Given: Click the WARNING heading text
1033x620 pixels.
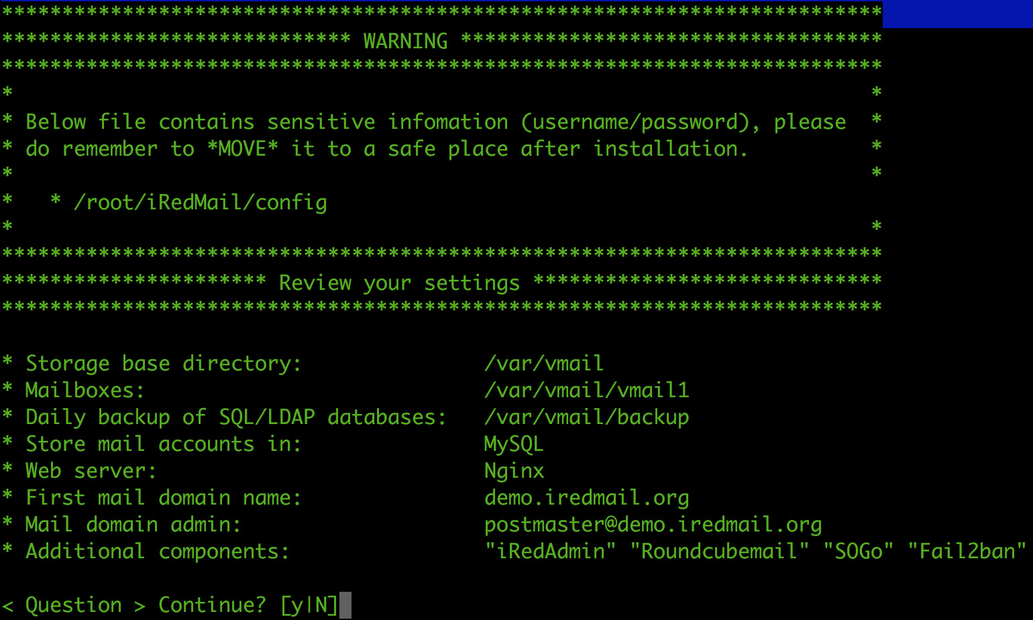Looking at the screenshot, I should point(405,42).
